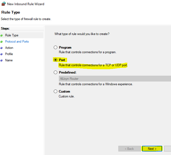Choose the Predefined rule option
Screen dimensions: 171x155
click(x=56, y=72)
